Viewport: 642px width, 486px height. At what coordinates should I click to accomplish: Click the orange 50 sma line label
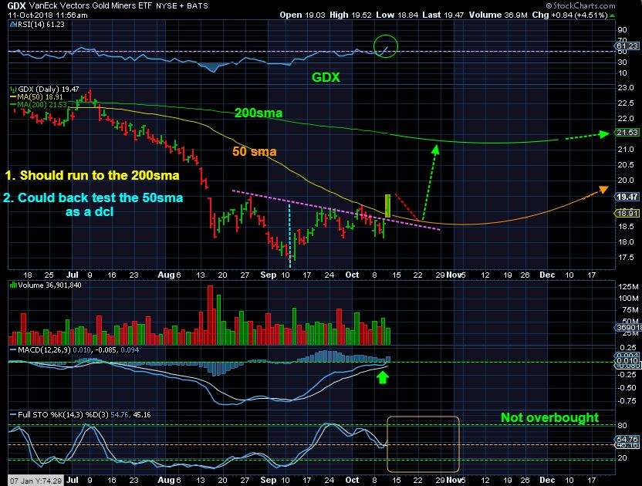255,151
